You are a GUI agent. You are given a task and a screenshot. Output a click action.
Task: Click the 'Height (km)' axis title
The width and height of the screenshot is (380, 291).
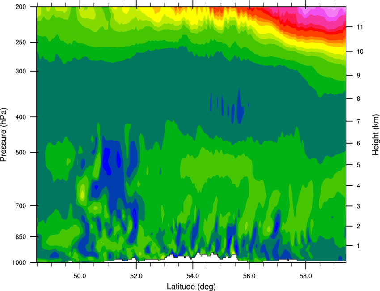coord(376,134)
